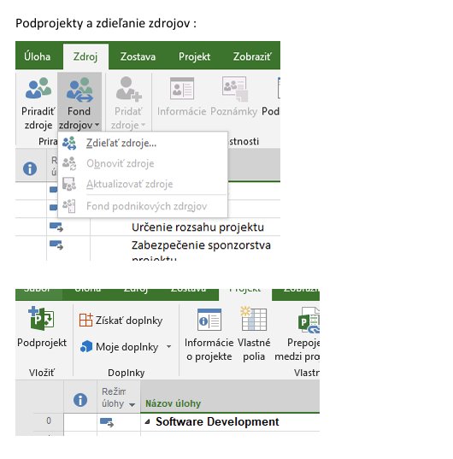
Task: Click the Moje doplnky icon
Action: 86,346
